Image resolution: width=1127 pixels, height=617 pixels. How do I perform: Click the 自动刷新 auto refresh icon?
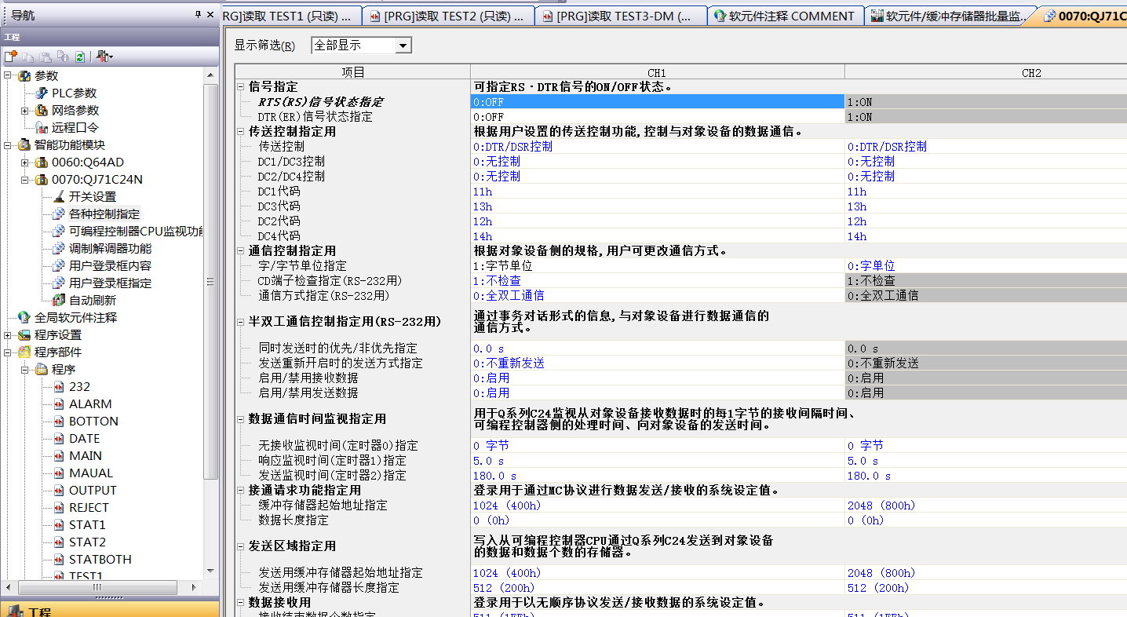[59, 301]
